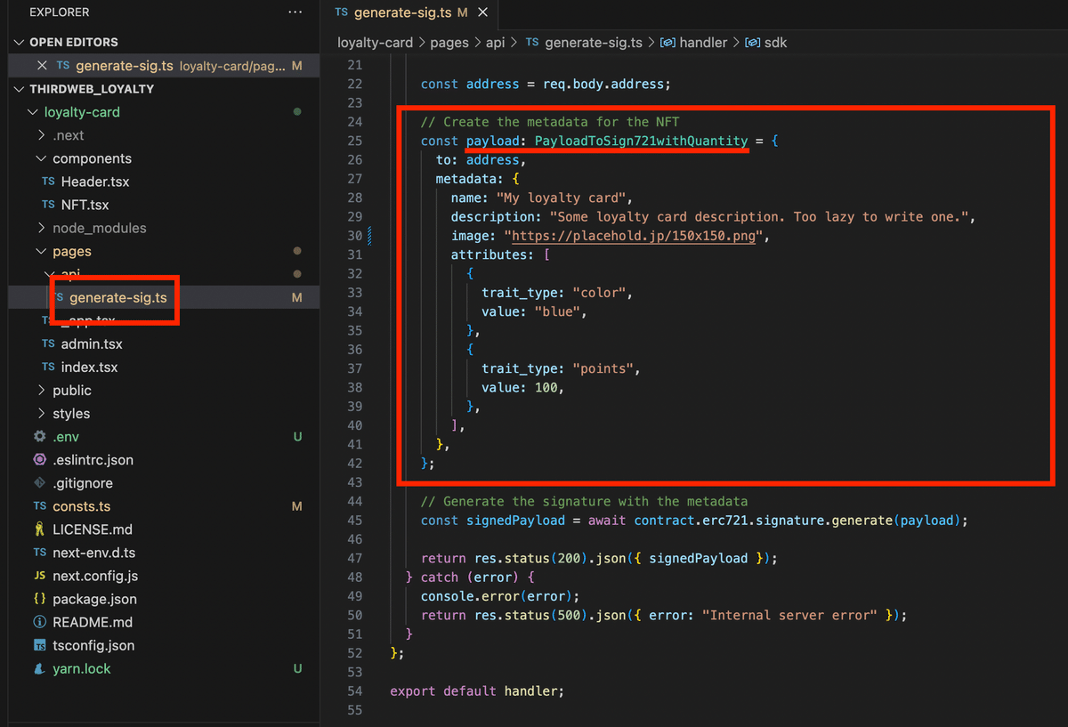
Task: Click loyalty-card in the breadcrumb
Action: click(x=375, y=42)
